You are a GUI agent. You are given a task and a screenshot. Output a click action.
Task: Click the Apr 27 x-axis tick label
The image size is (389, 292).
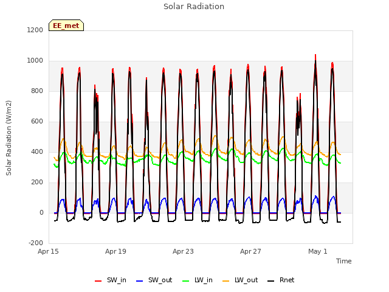pos(250,251)
